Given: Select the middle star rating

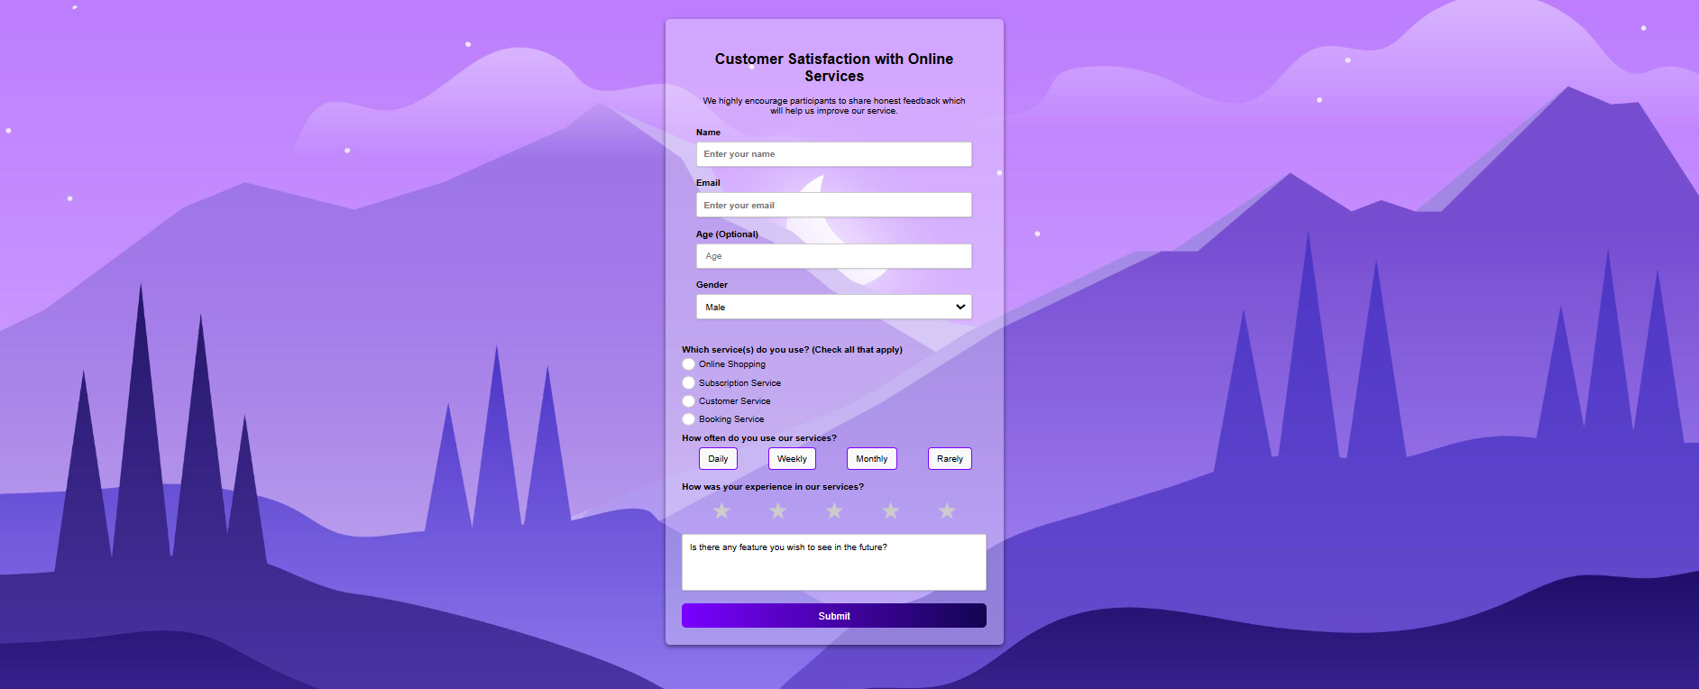Looking at the screenshot, I should [x=833, y=510].
